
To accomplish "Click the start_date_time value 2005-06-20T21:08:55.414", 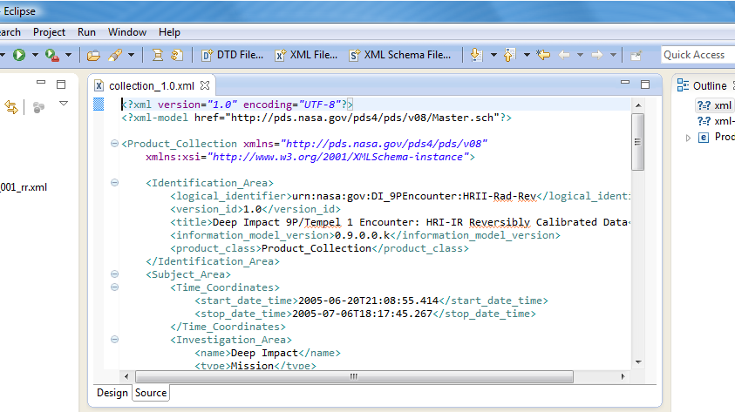I will tap(369, 301).
